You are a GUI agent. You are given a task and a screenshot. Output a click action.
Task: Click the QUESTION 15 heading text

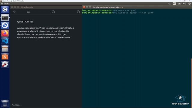[25, 22]
